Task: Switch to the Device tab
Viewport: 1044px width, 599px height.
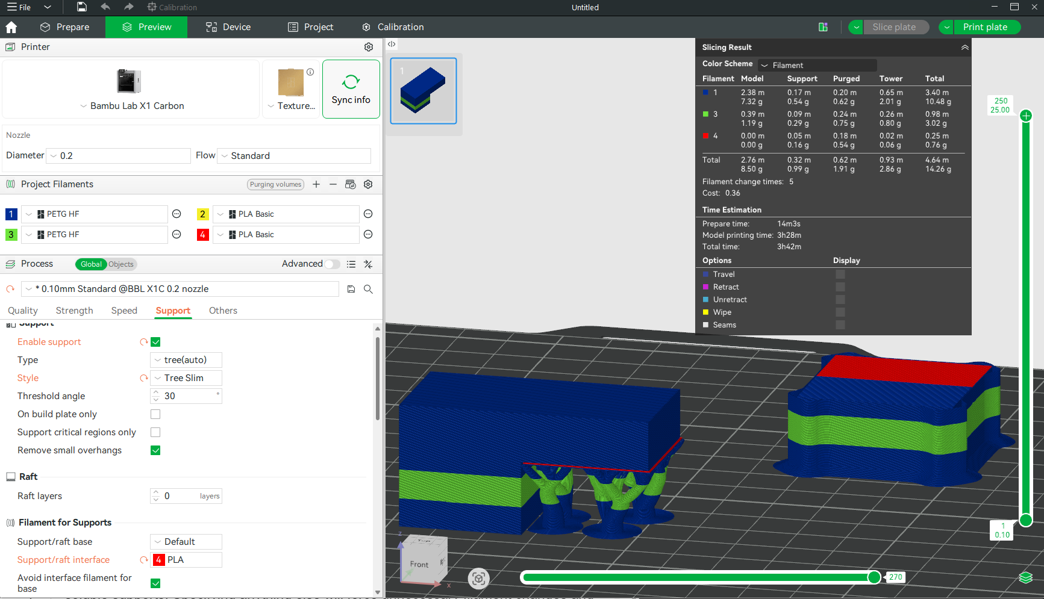Action: 228,27
